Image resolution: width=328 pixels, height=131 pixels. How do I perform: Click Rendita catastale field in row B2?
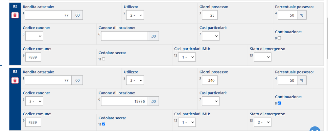click(48, 15)
